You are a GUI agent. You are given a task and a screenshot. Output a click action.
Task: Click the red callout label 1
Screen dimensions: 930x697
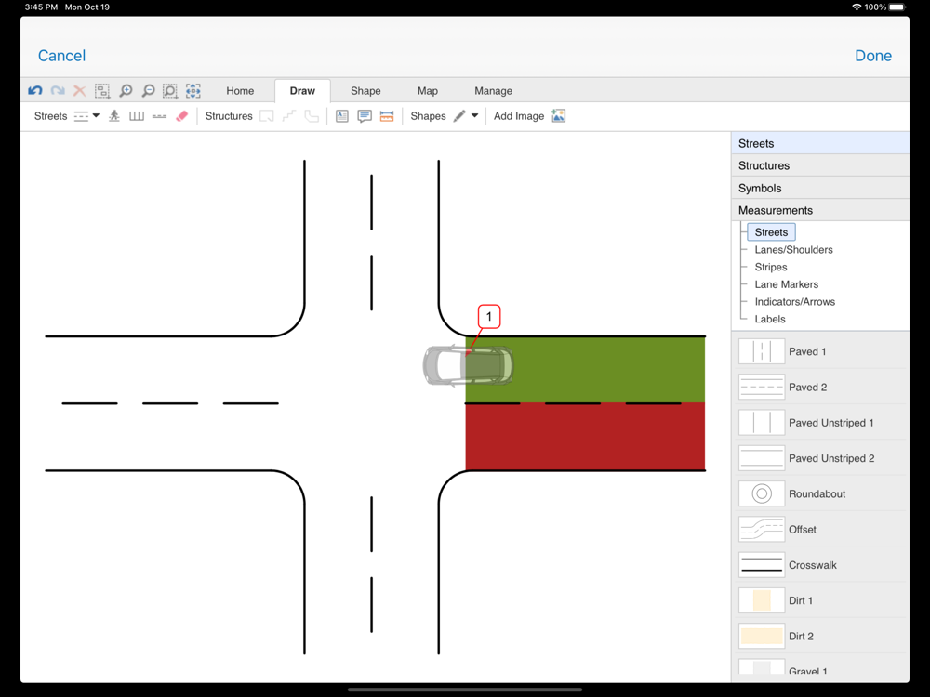coord(489,317)
